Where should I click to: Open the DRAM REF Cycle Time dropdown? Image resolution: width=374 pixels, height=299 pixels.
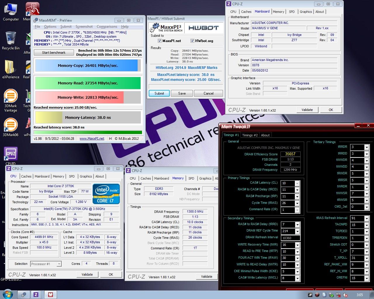pos(297,231)
